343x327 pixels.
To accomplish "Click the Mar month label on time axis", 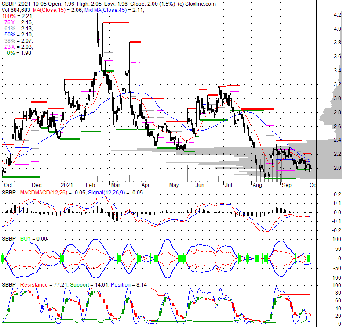I will tap(116, 185).
